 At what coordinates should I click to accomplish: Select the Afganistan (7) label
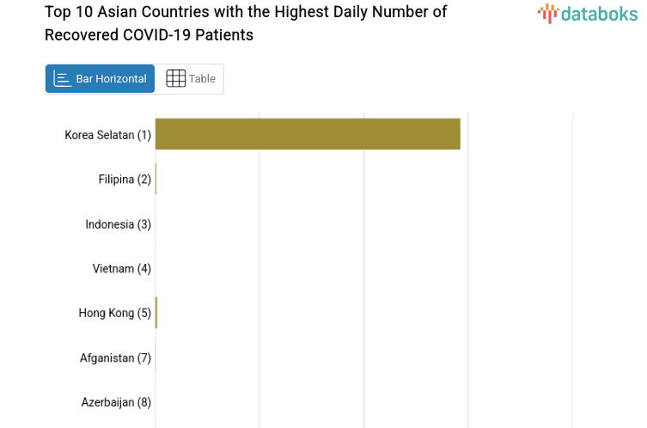tap(115, 358)
